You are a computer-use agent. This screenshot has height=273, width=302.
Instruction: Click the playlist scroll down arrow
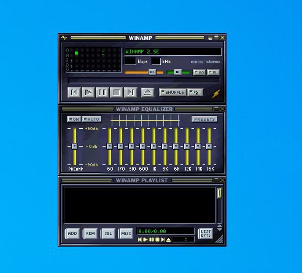tap(219, 229)
